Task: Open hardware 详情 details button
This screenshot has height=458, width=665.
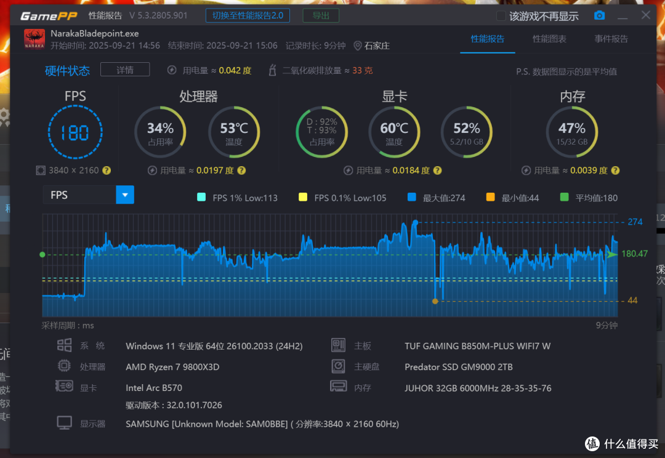Action: pos(125,70)
